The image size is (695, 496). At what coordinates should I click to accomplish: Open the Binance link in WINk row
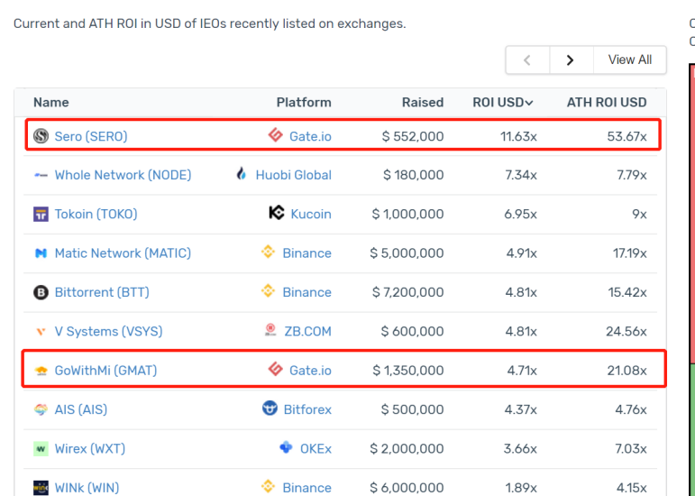306,488
